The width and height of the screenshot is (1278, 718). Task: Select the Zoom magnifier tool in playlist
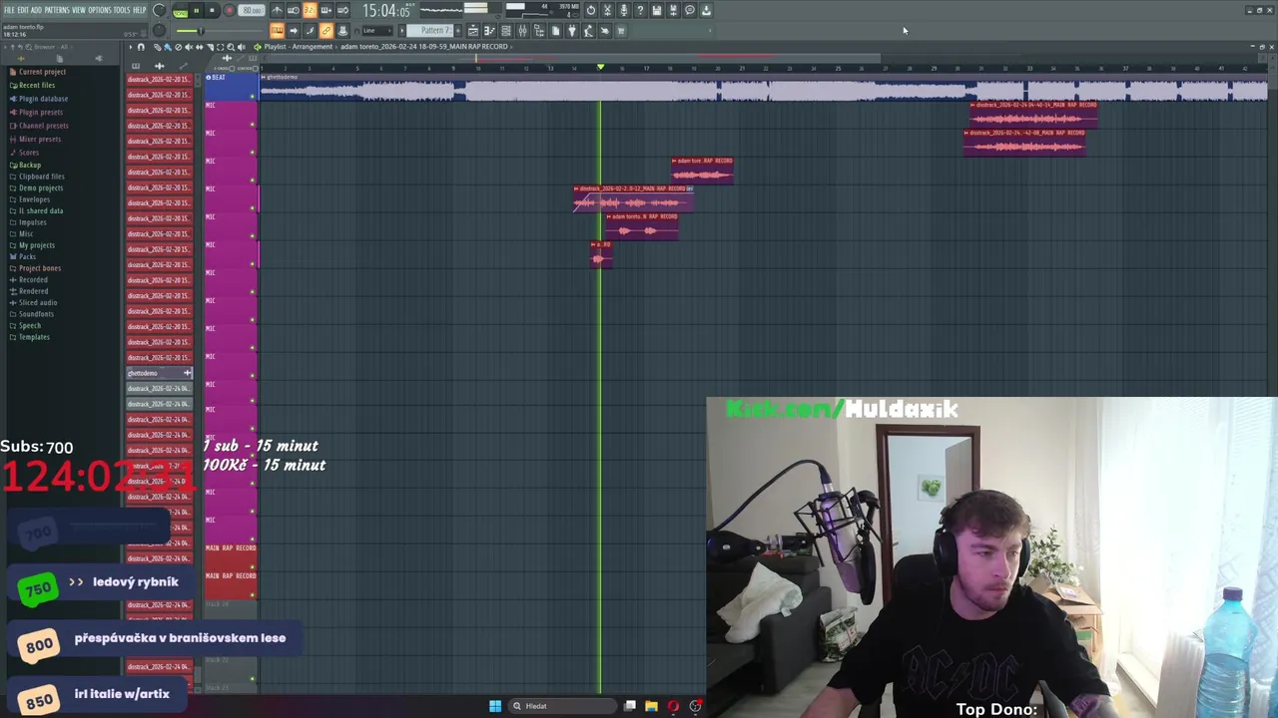[231, 47]
